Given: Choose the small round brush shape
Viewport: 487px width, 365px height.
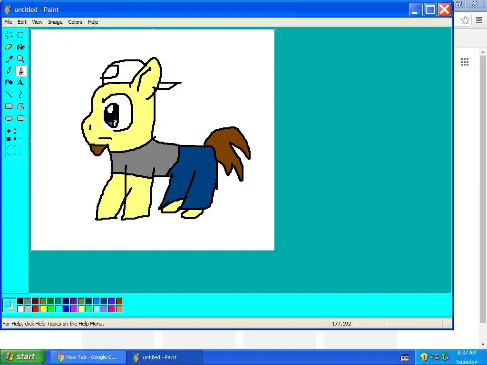Looking at the screenshot, I should point(21,131).
